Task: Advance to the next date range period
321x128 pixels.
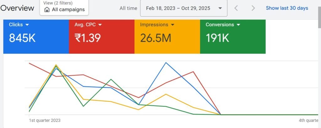Action: coord(253,8)
